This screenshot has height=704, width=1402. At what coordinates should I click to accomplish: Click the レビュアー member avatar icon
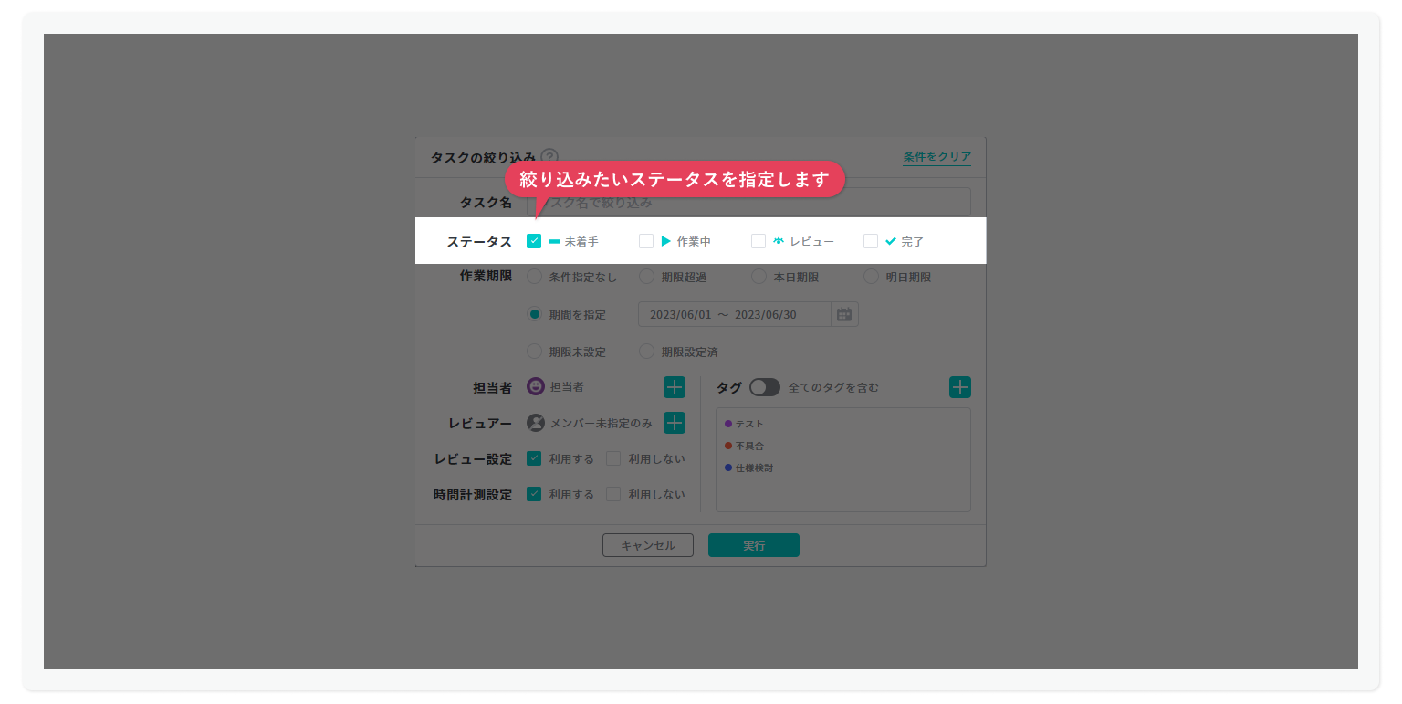click(536, 423)
